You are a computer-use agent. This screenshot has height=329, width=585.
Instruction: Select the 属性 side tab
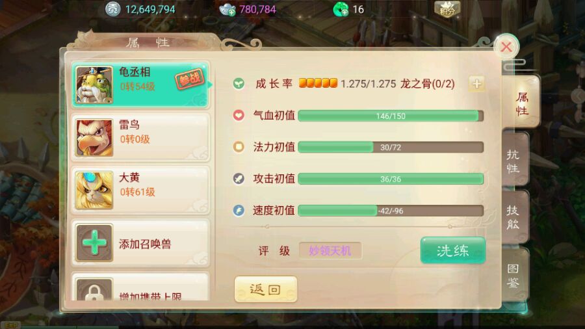click(521, 103)
